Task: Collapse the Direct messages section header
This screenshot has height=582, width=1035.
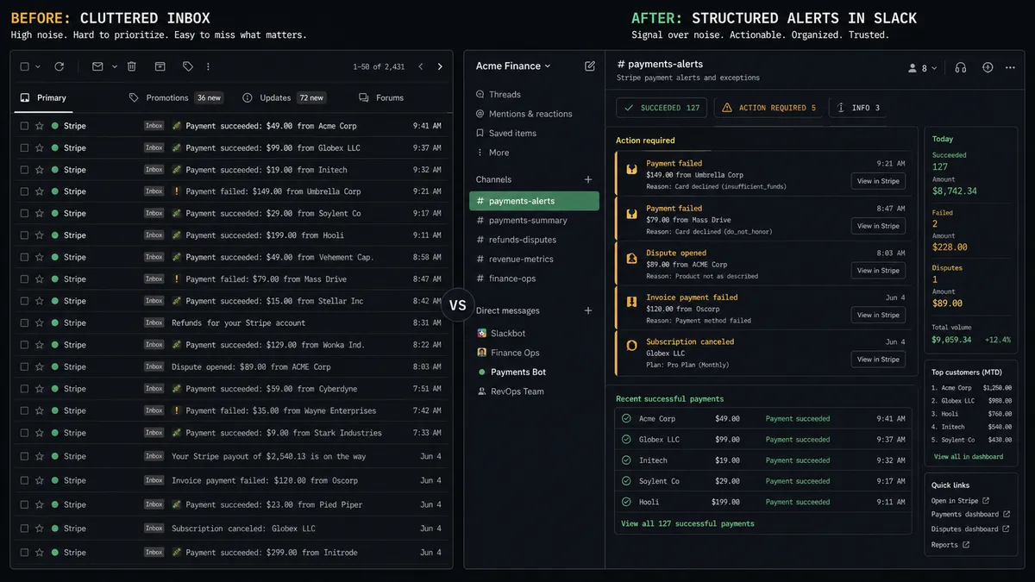Action: [x=507, y=310]
